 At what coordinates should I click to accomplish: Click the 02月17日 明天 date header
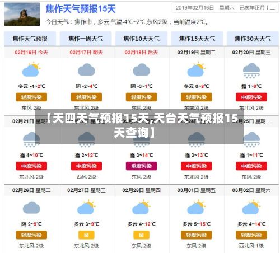coord(86,52)
